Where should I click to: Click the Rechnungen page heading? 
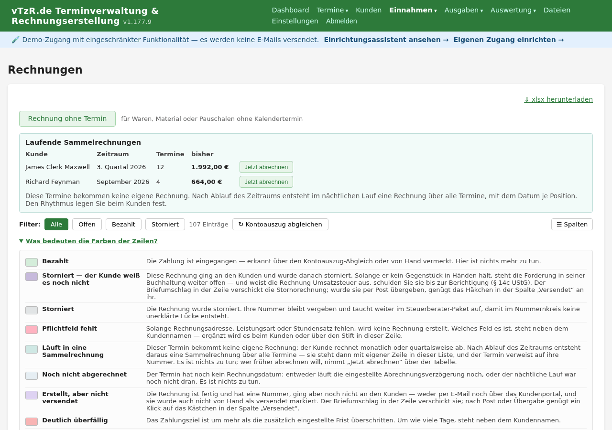click(x=45, y=70)
